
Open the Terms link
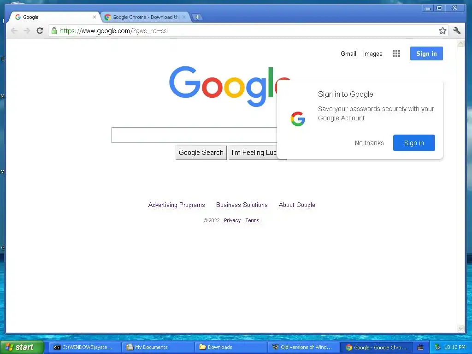point(252,220)
